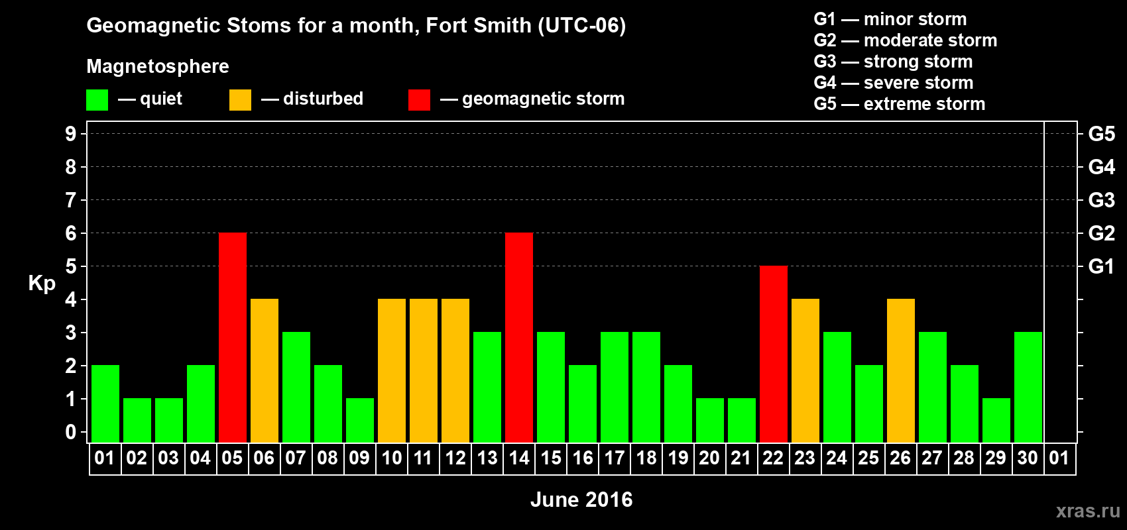
Task: Select the green bar for June 24
Action: (x=837, y=388)
